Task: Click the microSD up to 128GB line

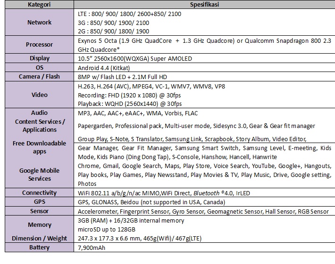Action: [x=107, y=229]
